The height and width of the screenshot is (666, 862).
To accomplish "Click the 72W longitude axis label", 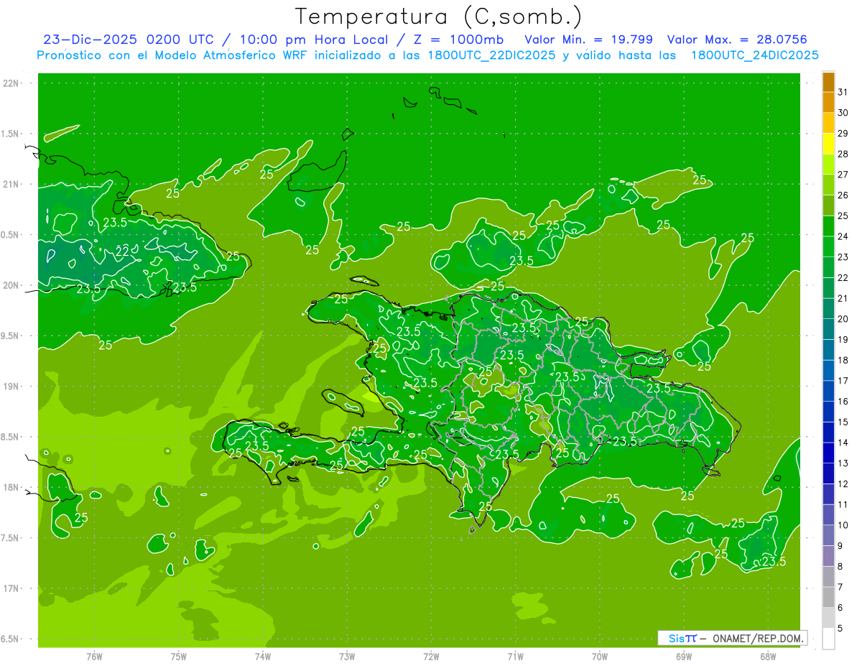I will pos(431,656).
